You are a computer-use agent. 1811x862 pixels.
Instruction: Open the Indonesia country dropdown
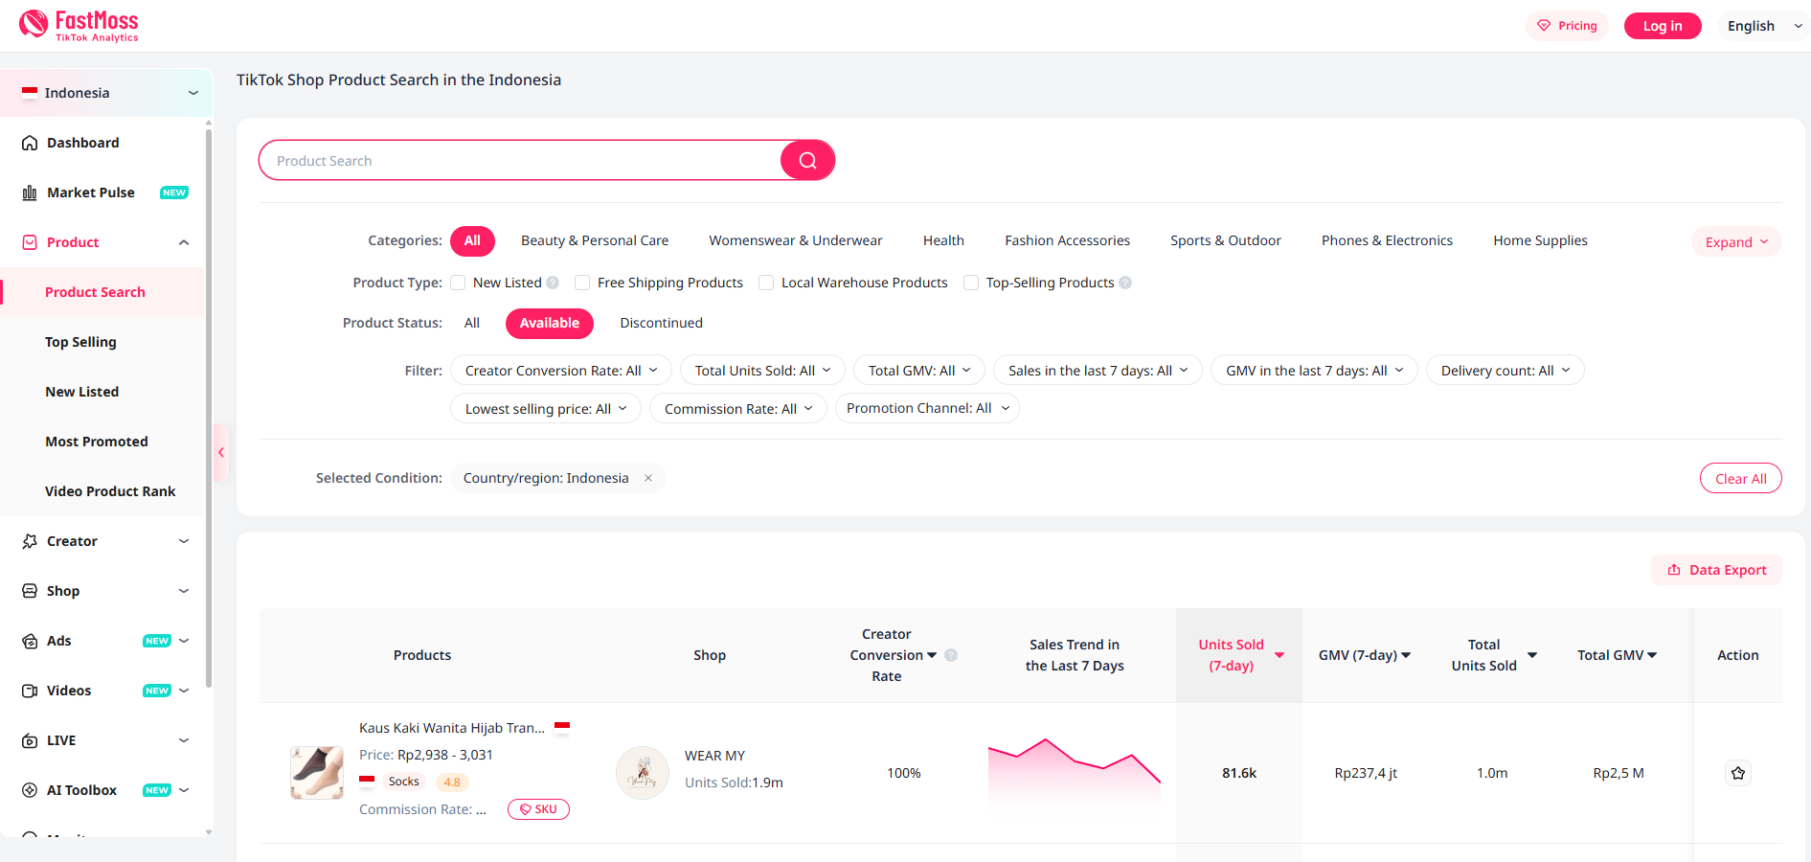[106, 93]
